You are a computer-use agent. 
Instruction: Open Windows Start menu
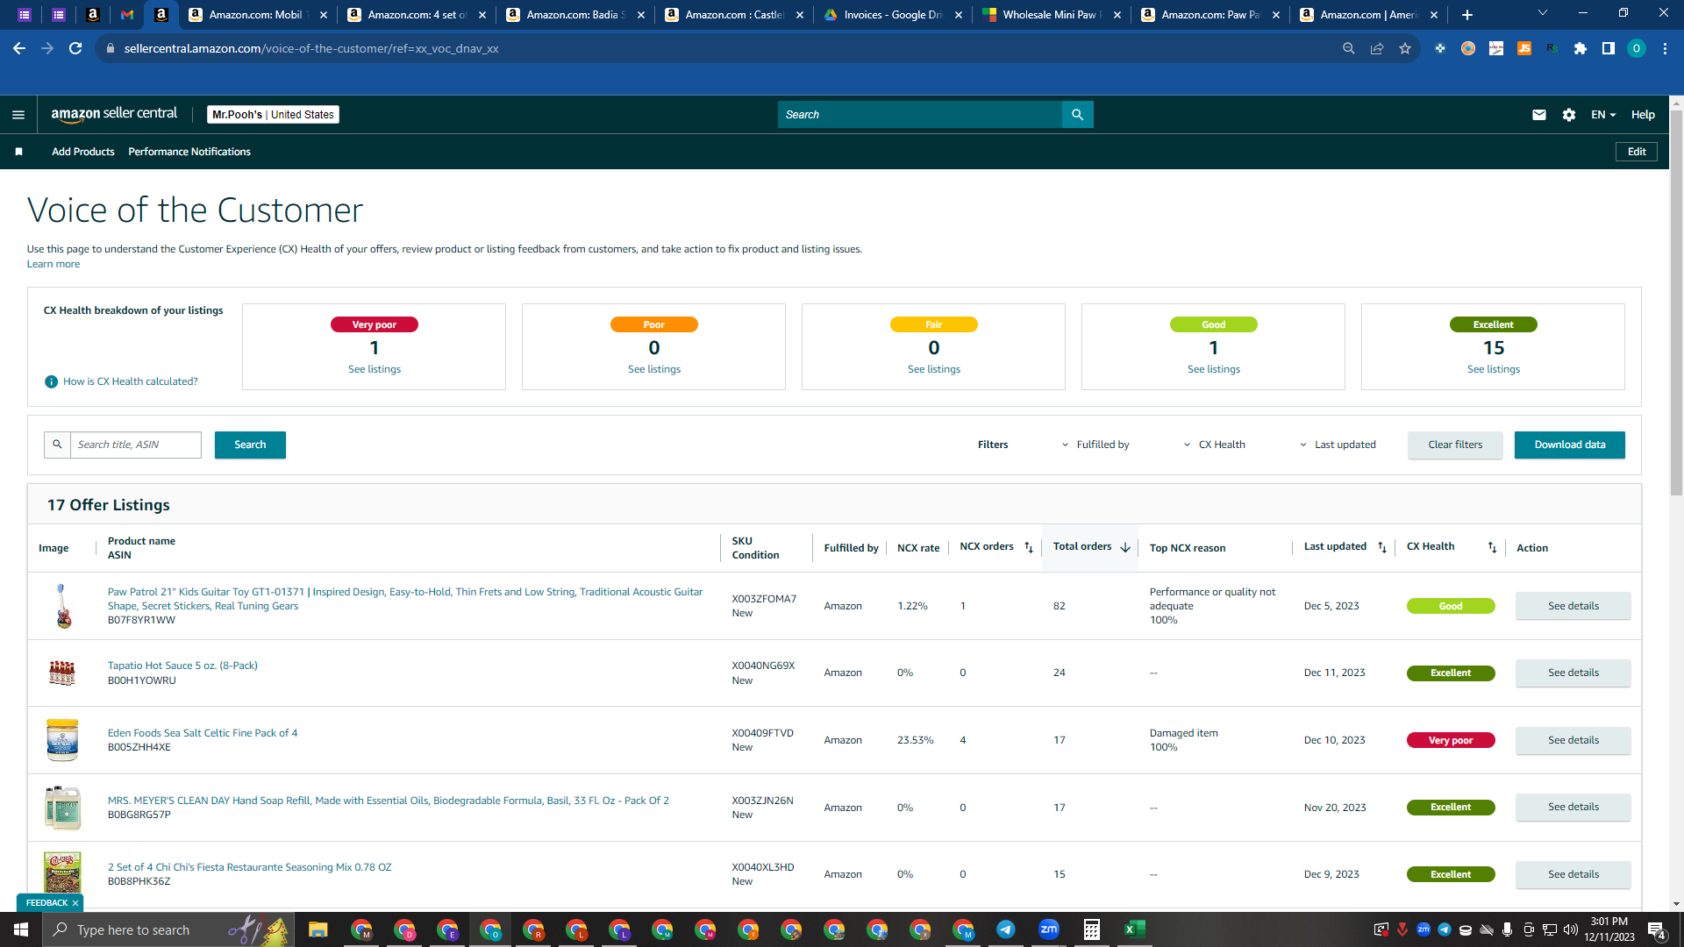click(x=21, y=929)
